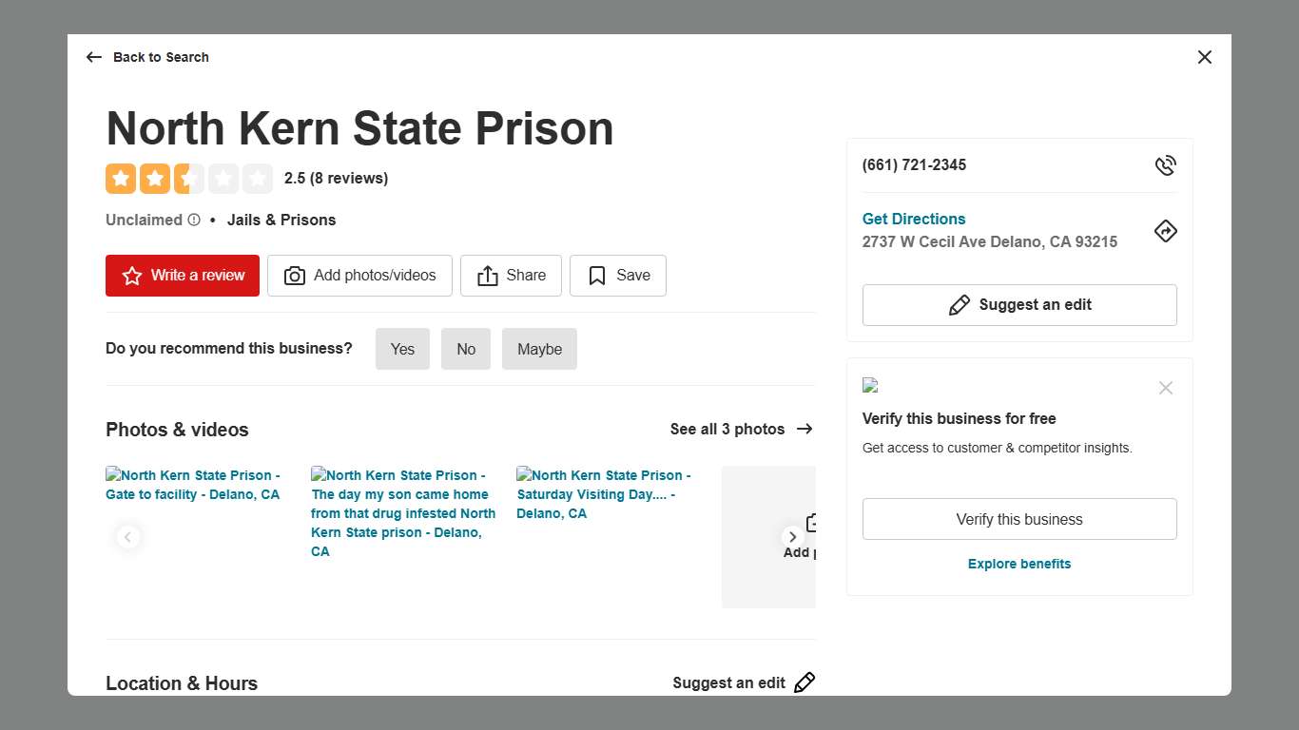Answer Yes to recommending this business
The height and width of the screenshot is (730, 1299).
coord(402,349)
